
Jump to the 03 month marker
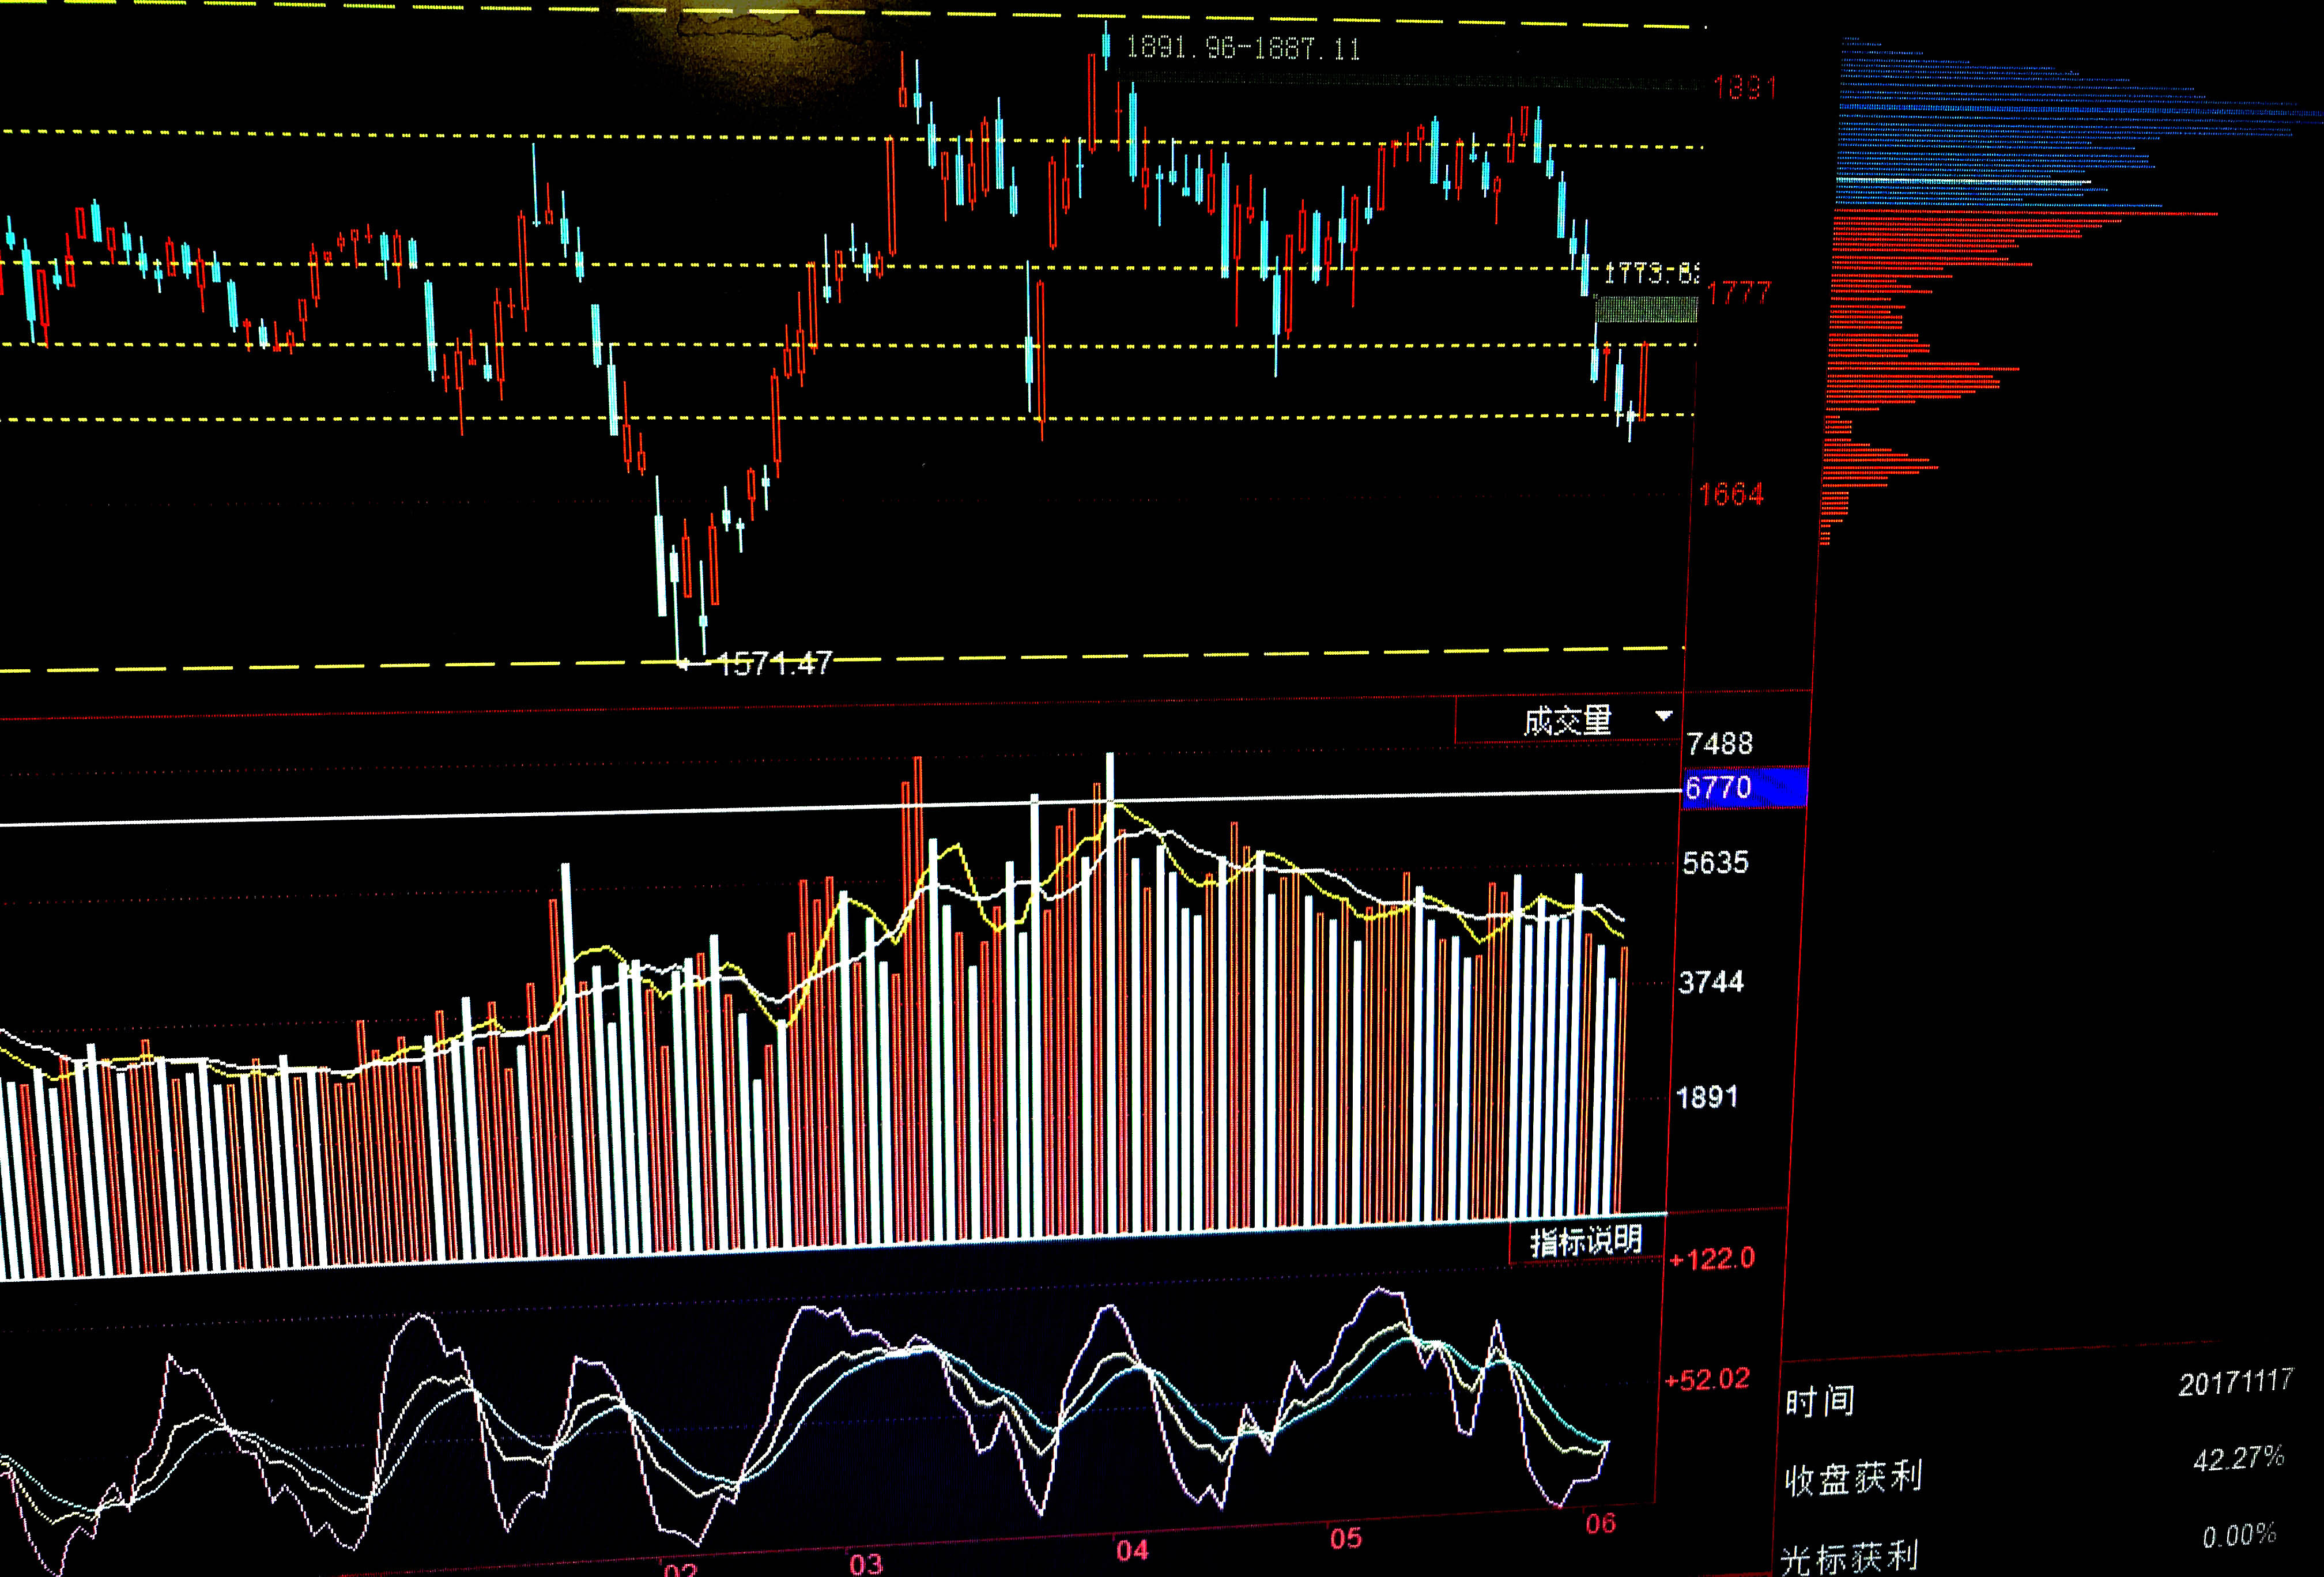pyautogui.click(x=866, y=1563)
